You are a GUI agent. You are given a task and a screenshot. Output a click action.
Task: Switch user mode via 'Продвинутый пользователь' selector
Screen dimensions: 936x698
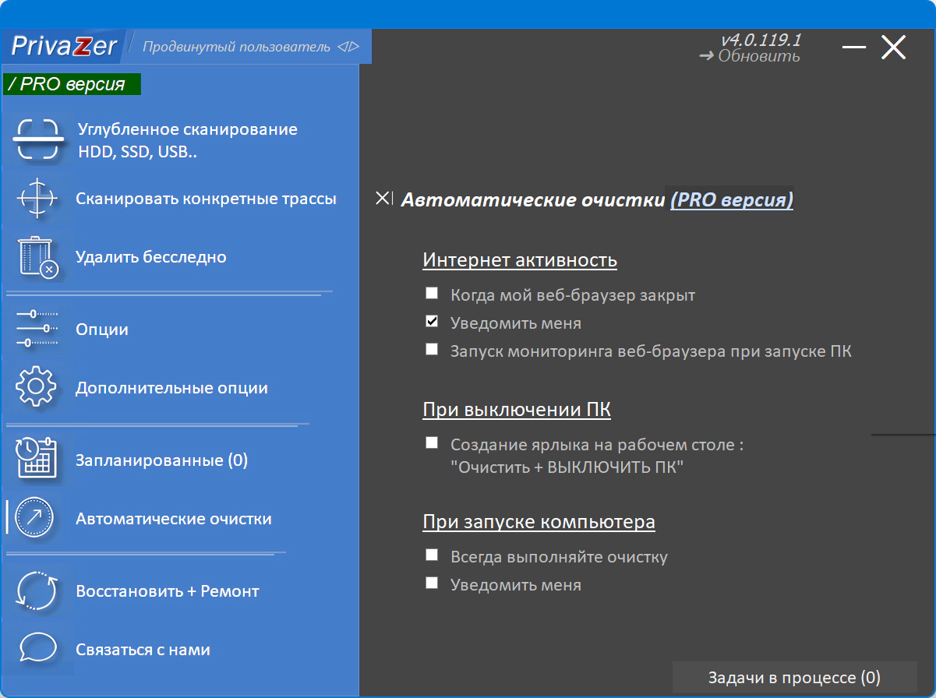click(x=249, y=48)
